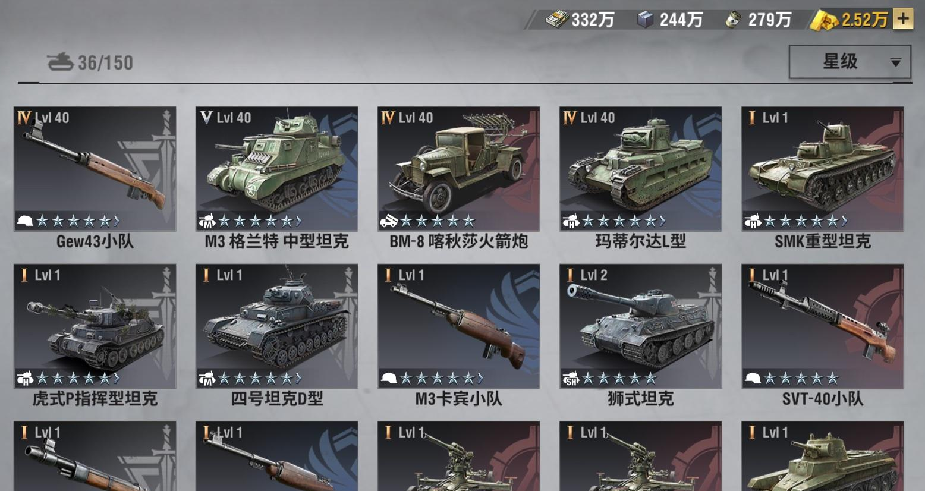Open the 星级 sort dropdown
Image resolution: width=925 pixels, height=491 pixels.
point(850,62)
